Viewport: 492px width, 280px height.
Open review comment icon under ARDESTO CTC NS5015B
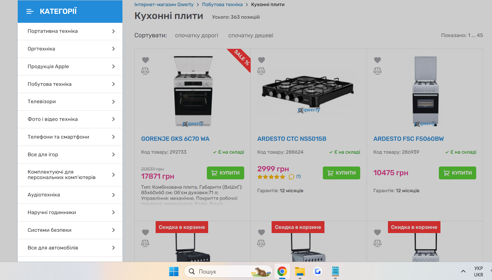[x=291, y=176]
